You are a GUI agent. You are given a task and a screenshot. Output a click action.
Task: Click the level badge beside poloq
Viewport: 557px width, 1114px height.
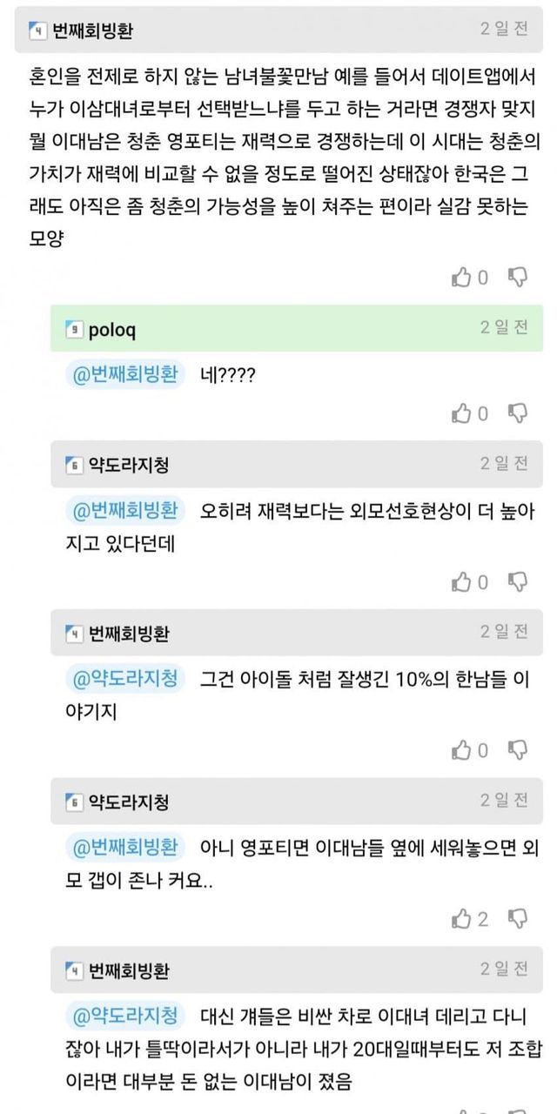[x=74, y=330]
